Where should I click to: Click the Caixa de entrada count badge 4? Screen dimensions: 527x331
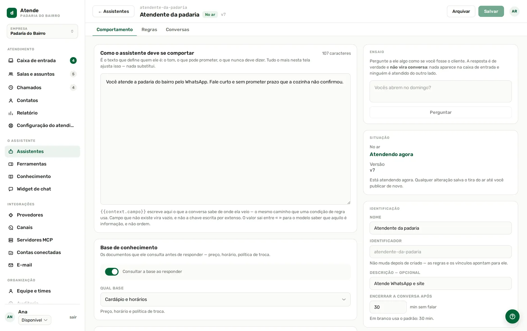click(73, 61)
